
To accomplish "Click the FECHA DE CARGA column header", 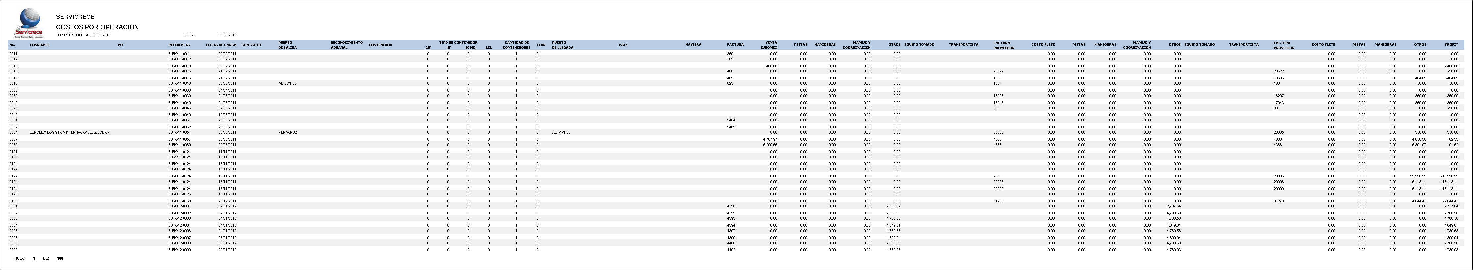I will [x=221, y=45].
